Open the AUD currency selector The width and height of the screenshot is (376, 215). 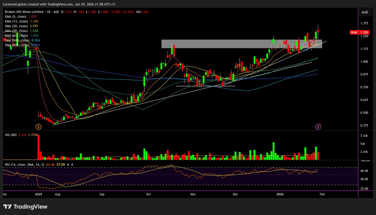365,12
